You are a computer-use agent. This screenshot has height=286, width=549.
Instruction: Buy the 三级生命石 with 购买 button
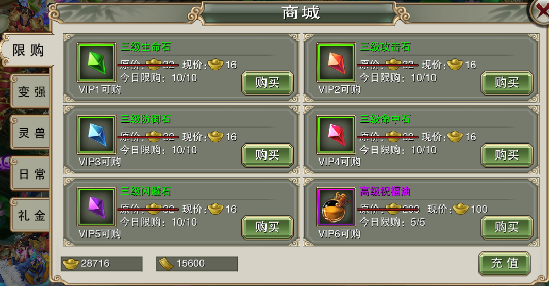(268, 83)
